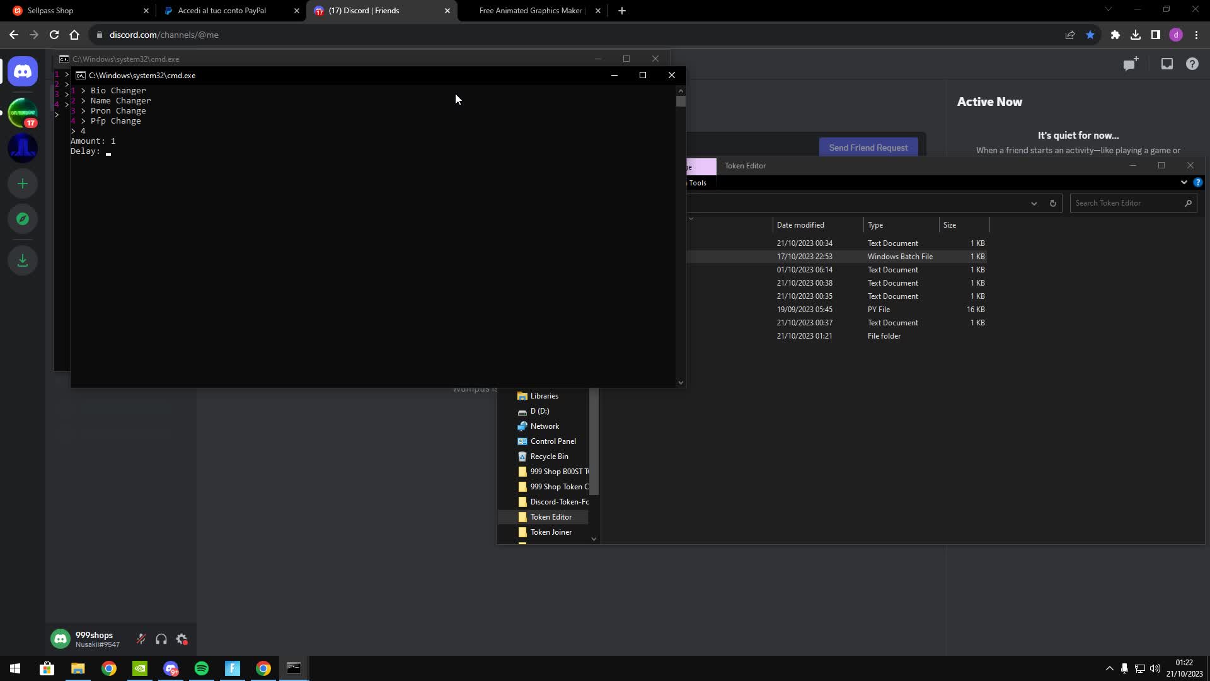Open Discord help question mark icon
Viewport: 1210px width, 681px height.
[x=1192, y=64]
